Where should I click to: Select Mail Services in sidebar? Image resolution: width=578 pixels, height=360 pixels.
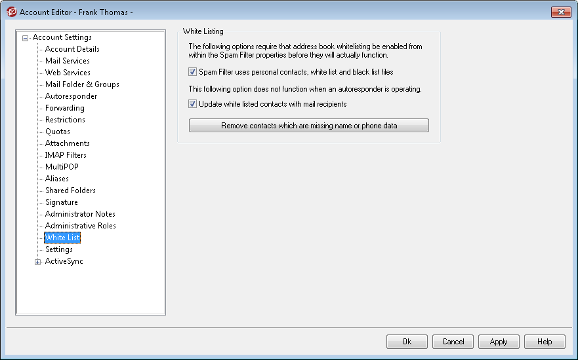(68, 61)
